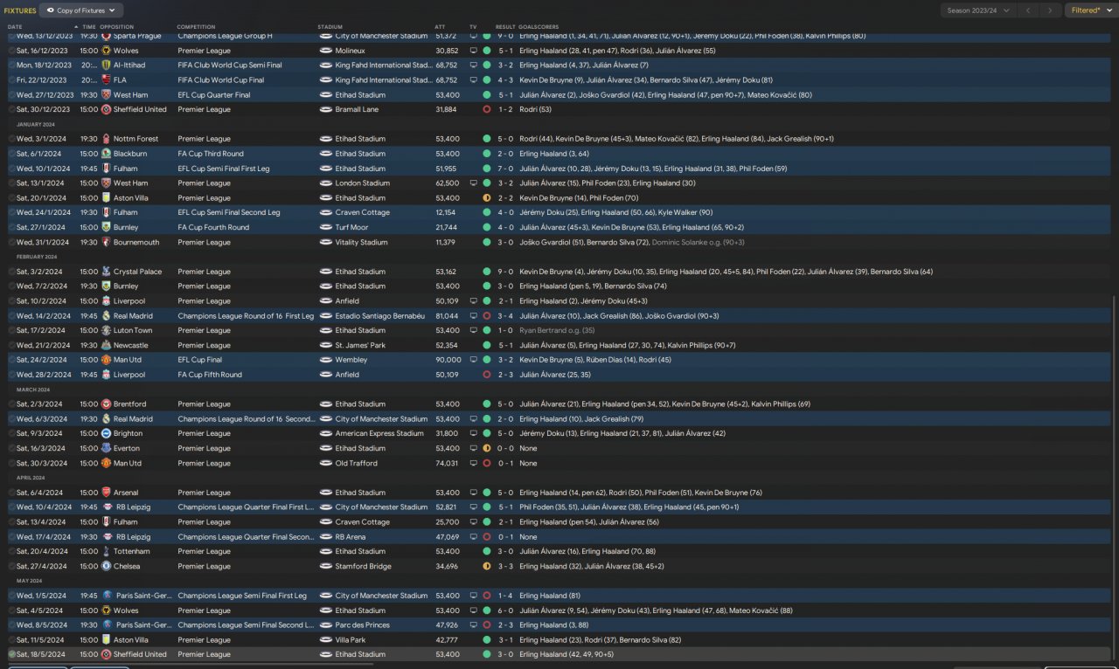This screenshot has height=669, width=1119.
Task: Click the win result icon for Brentford 5 - 0
Action: coord(487,404)
